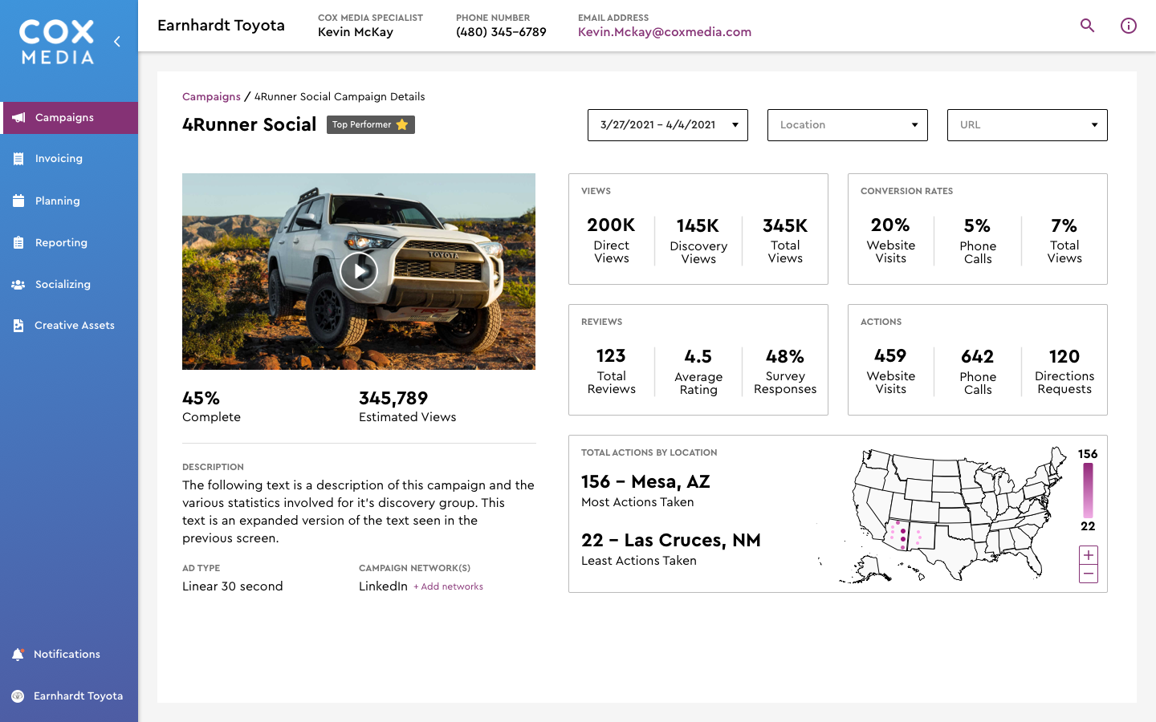
Task: Click the Invoicing document icon
Action: coord(18,159)
